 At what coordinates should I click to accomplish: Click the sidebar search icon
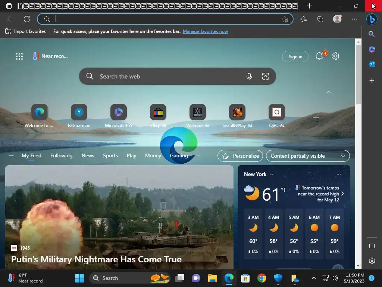[372, 34]
